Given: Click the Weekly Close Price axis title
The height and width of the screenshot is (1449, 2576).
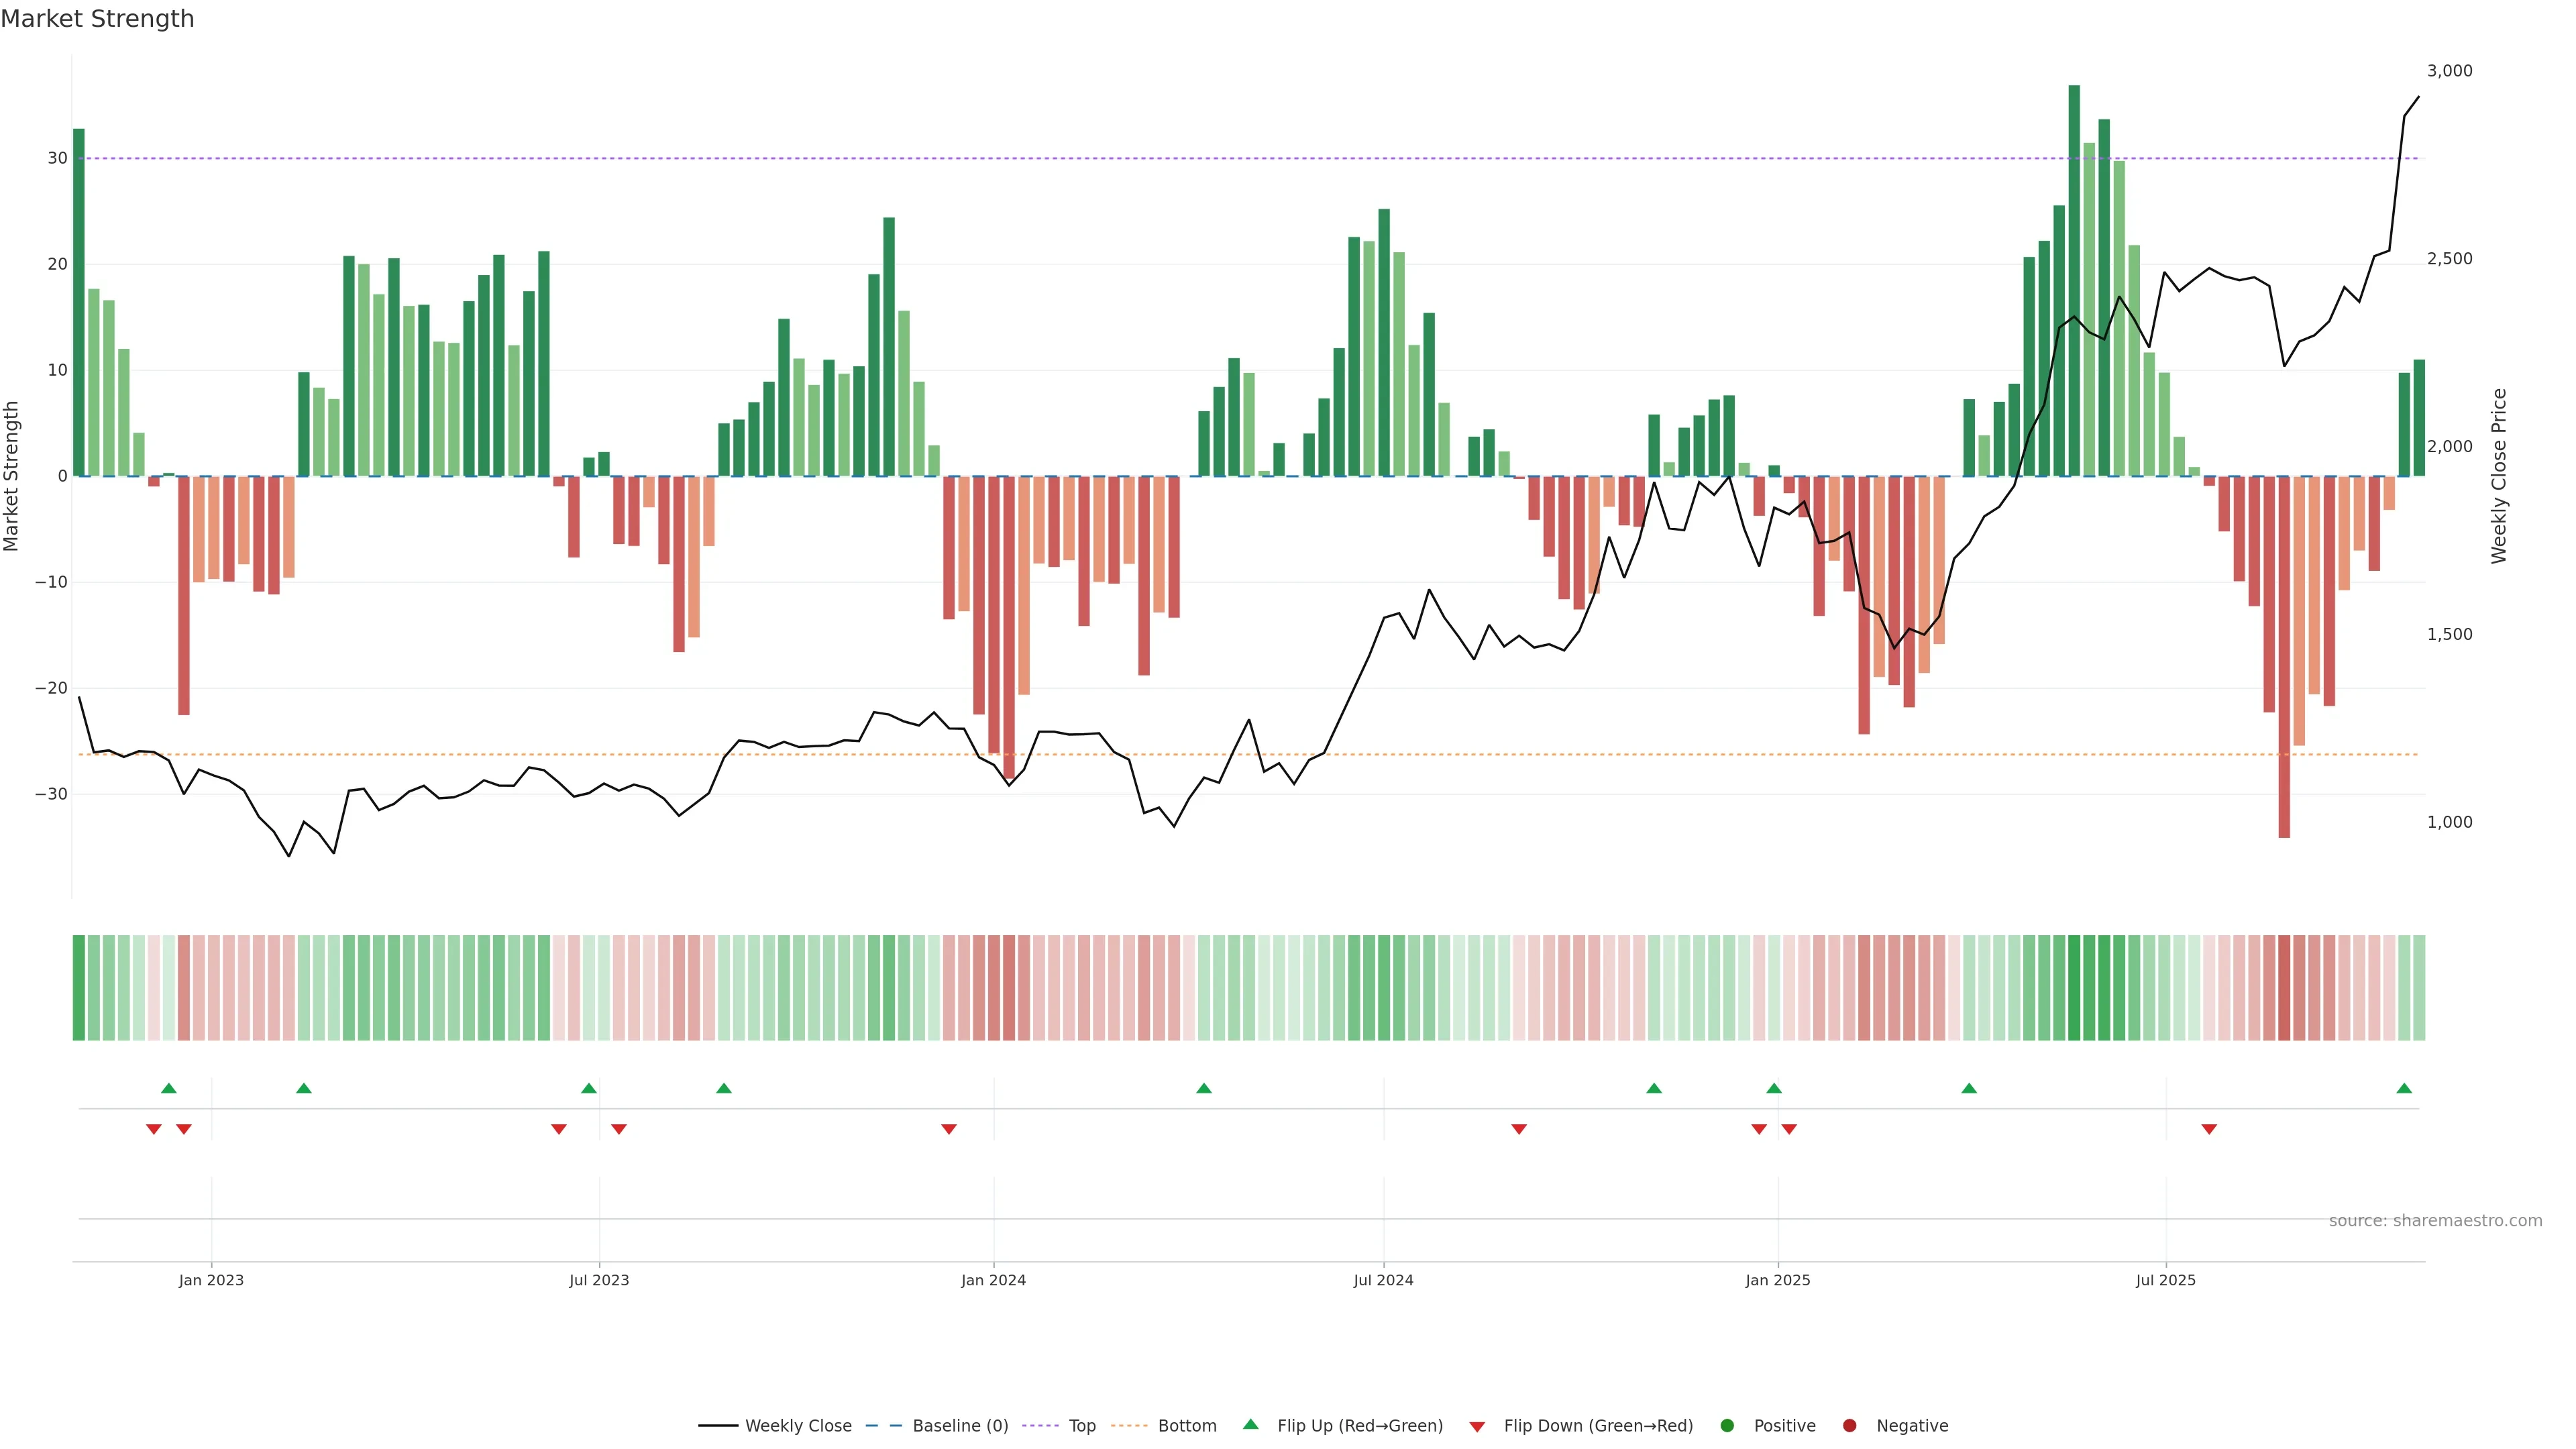Looking at the screenshot, I should click(2499, 476).
